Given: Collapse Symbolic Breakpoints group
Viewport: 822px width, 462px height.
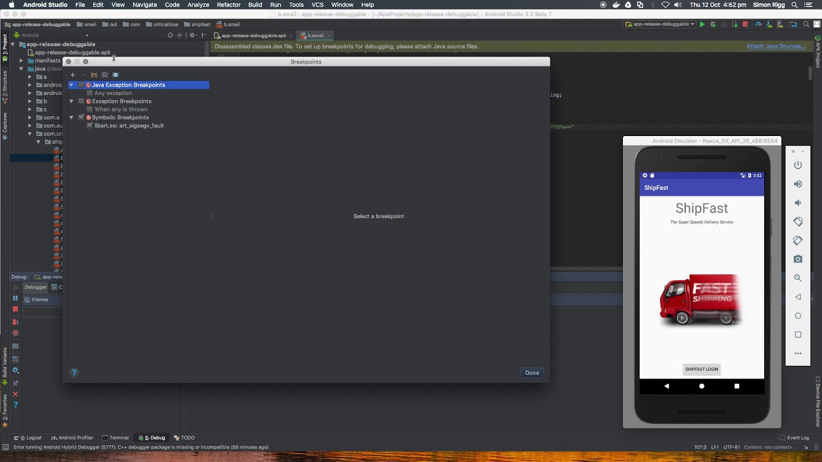Looking at the screenshot, I should click(x=71, y=117).
